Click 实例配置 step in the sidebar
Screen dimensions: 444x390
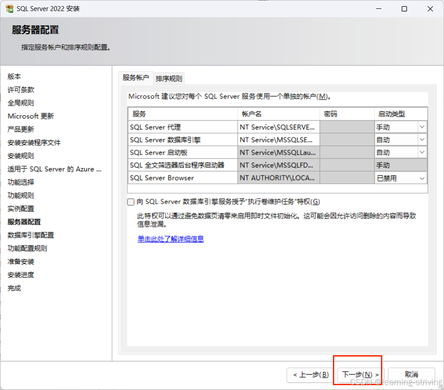[x=21, y=208]
